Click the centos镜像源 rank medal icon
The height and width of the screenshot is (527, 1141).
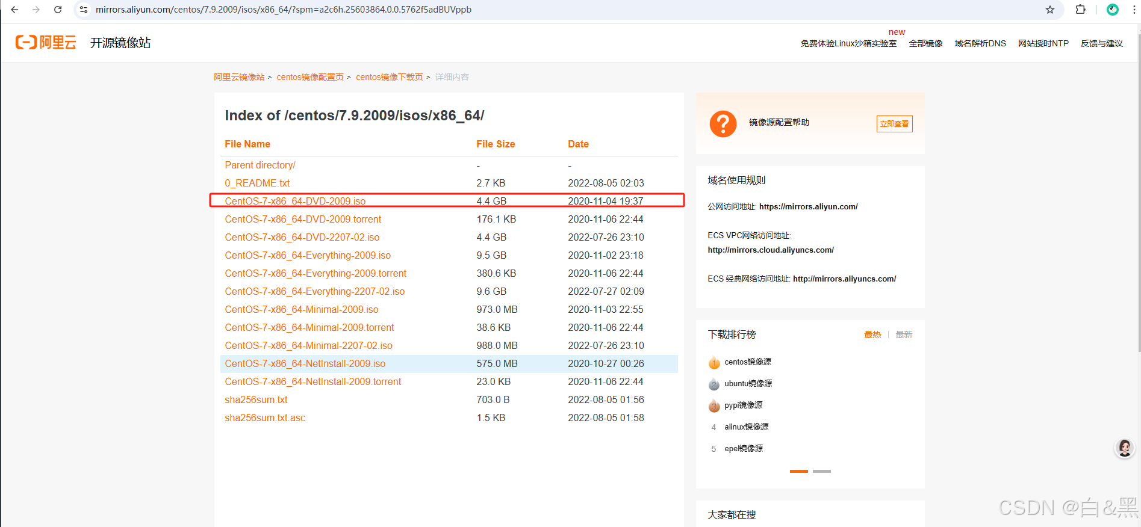pyautogui.click(x=714, y=362)
